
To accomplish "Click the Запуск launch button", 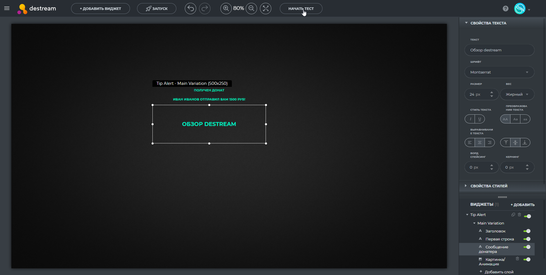I will (x=157, y=9).
